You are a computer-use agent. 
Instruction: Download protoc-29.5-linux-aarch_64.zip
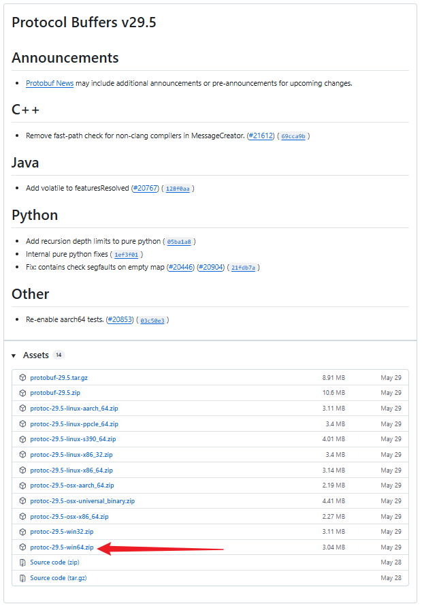click(74, 409)
